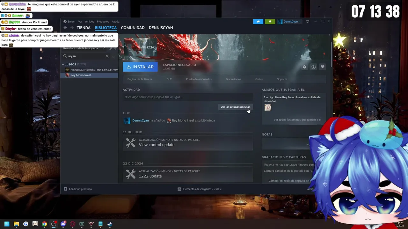Open Google Chrome from taskbar
The height and width of the screenshot is (229, 408).
(x=44, y=224)
